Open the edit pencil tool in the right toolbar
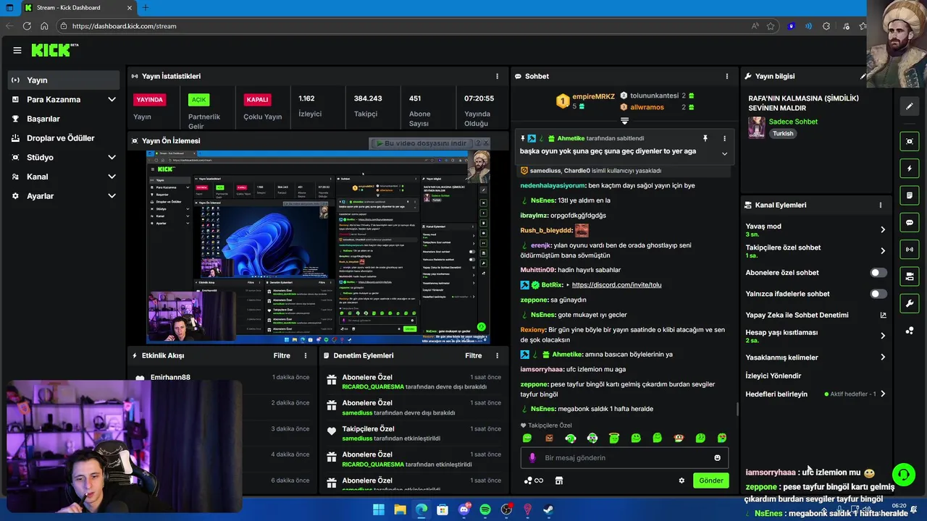 point(910,106)
